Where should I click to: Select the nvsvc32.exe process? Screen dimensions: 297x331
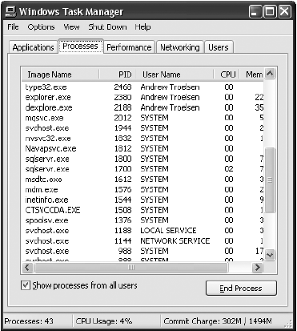coord(143,139)
